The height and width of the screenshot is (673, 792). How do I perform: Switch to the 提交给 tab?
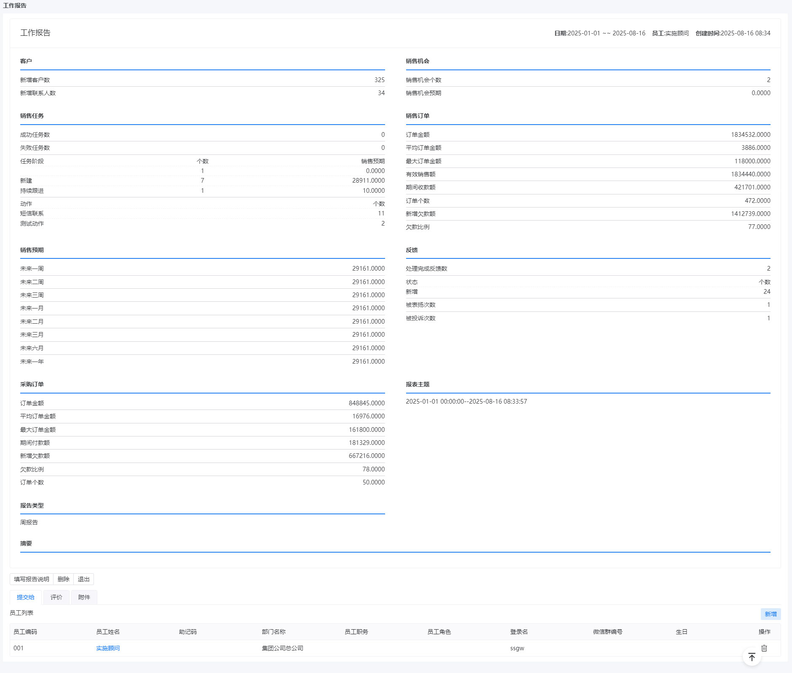pos(26,597)
